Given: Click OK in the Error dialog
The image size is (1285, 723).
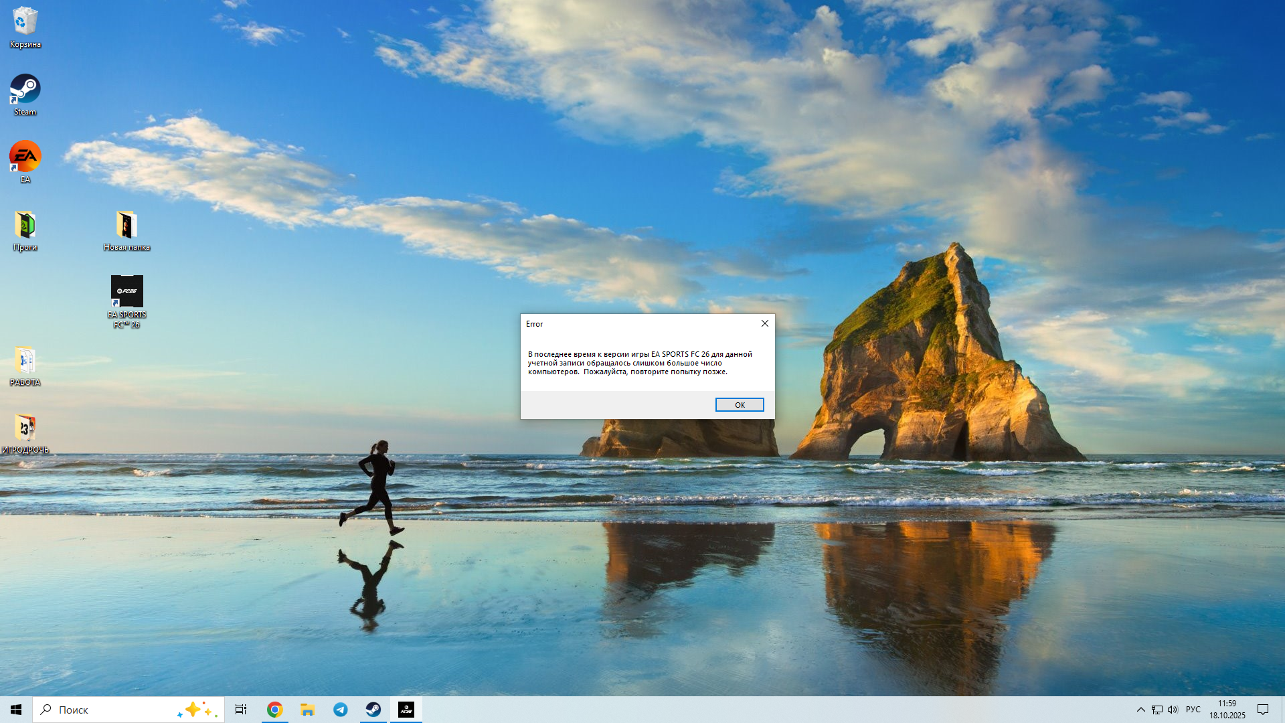Looking at the screenshot, I should click(x=740, y=405).
